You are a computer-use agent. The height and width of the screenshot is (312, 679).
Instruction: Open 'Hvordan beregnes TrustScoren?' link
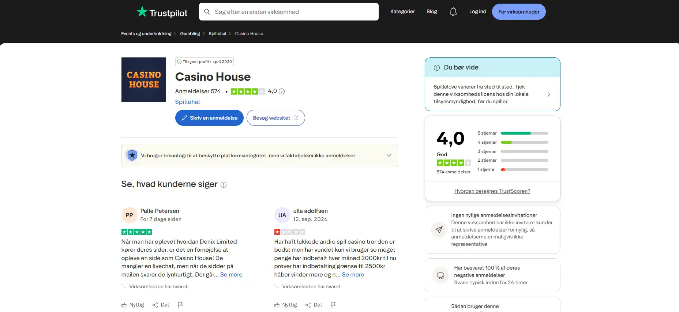[x=492, y=191]
